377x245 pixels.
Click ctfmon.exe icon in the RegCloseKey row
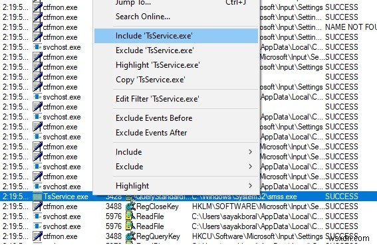pos(37,206)
